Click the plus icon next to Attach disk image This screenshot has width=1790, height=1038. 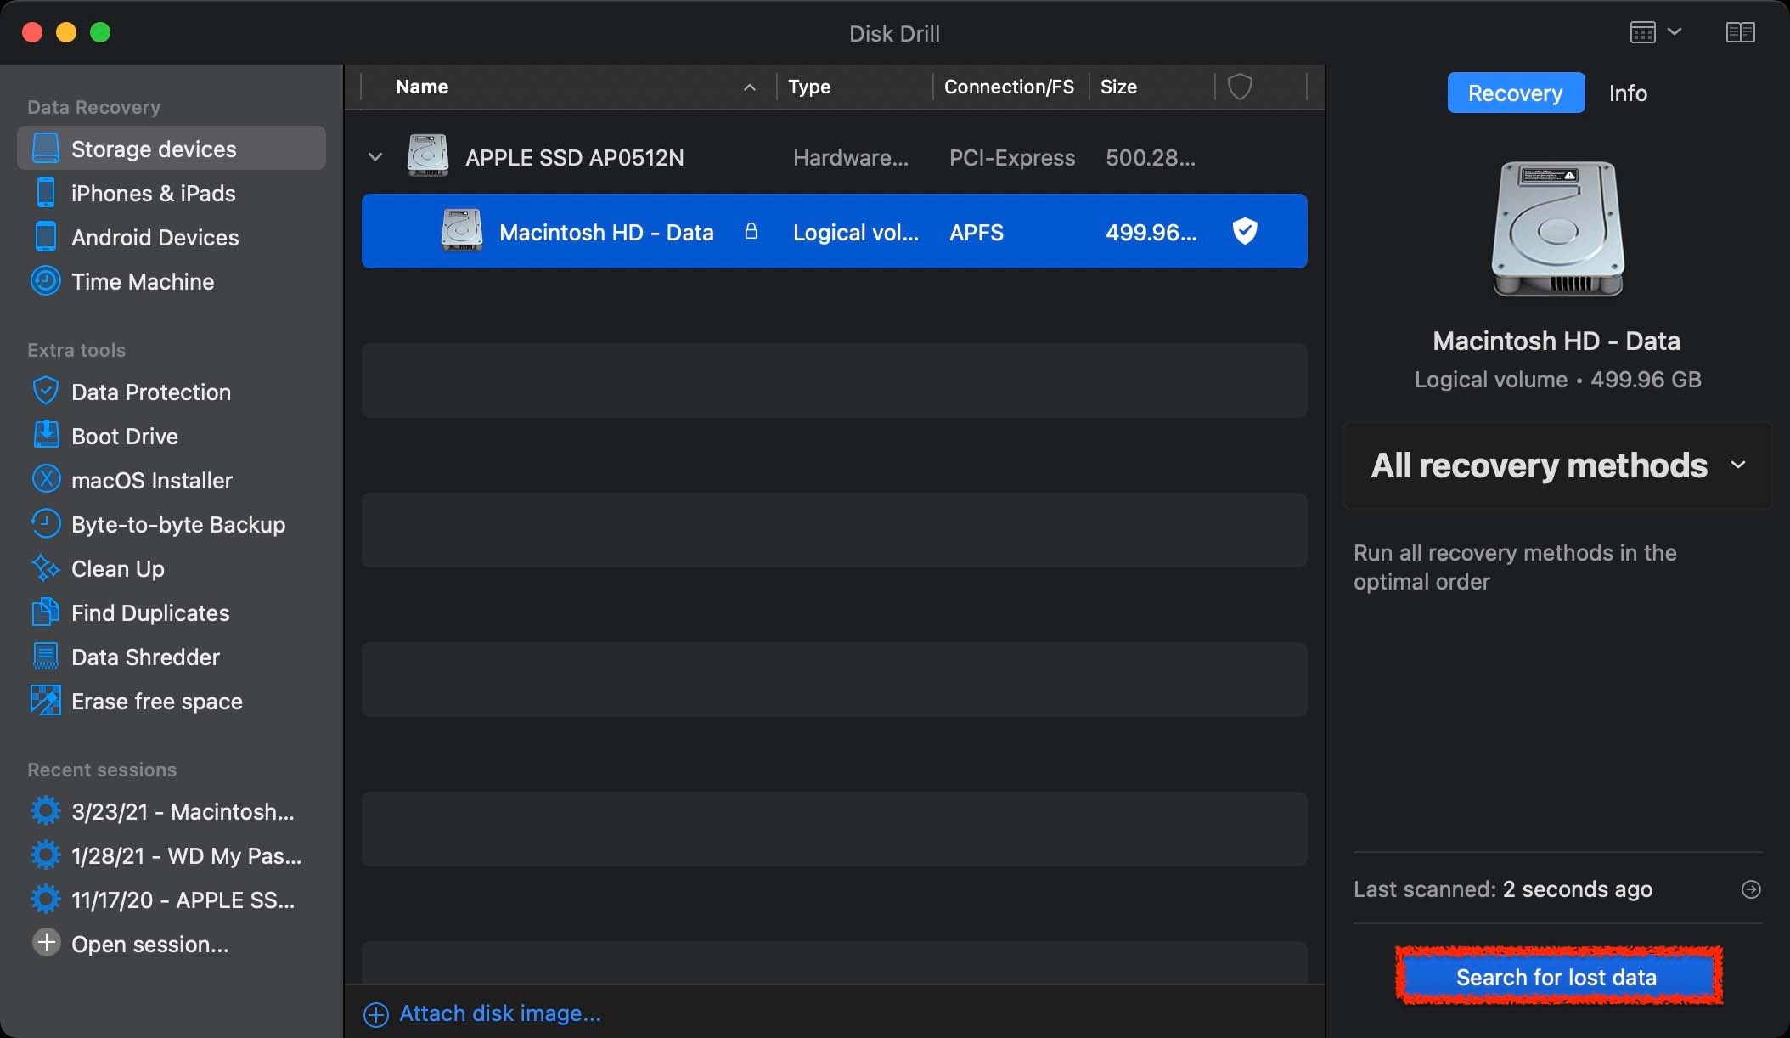tap(376, 1014)
